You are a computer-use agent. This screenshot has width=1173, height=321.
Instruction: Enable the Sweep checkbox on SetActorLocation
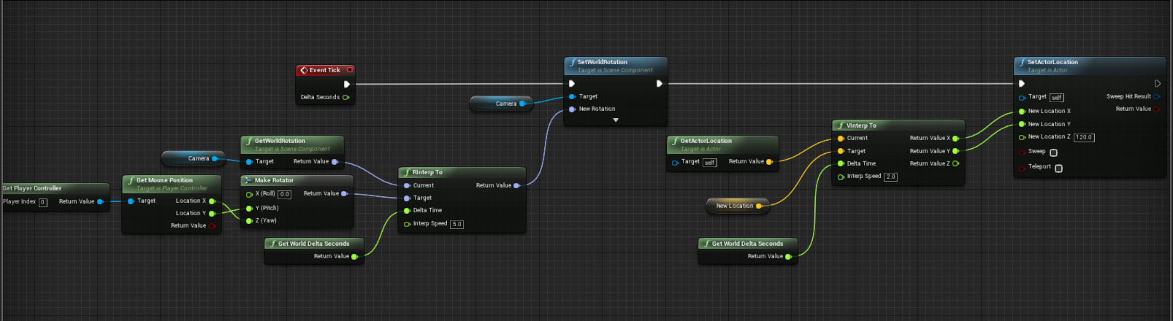click(1053, 152)
